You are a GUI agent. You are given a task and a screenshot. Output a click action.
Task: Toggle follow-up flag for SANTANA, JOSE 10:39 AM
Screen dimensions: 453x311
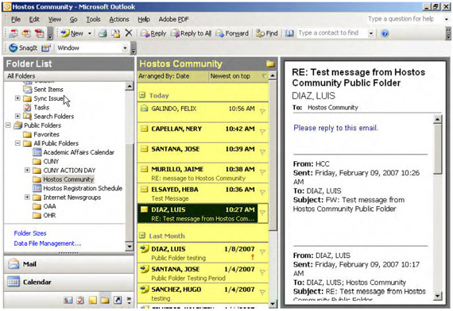262,152
